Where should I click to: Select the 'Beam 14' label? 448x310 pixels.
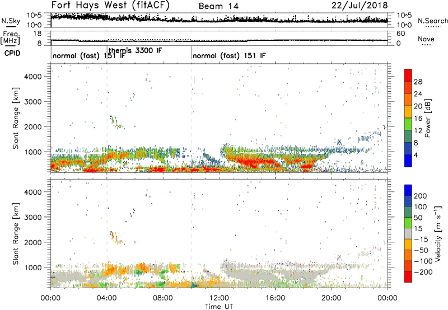[218, 6]
